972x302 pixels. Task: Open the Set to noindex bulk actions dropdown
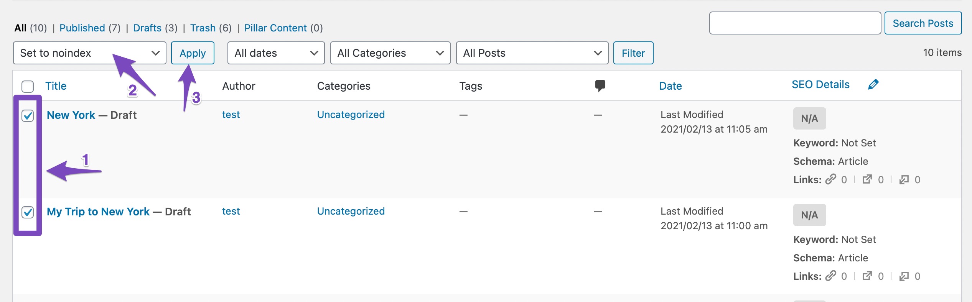point(89,53)
